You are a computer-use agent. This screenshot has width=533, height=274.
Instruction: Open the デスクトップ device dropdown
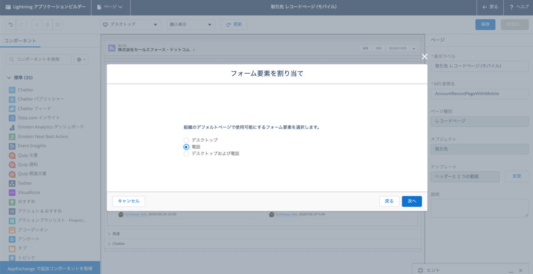coord(131,24)
